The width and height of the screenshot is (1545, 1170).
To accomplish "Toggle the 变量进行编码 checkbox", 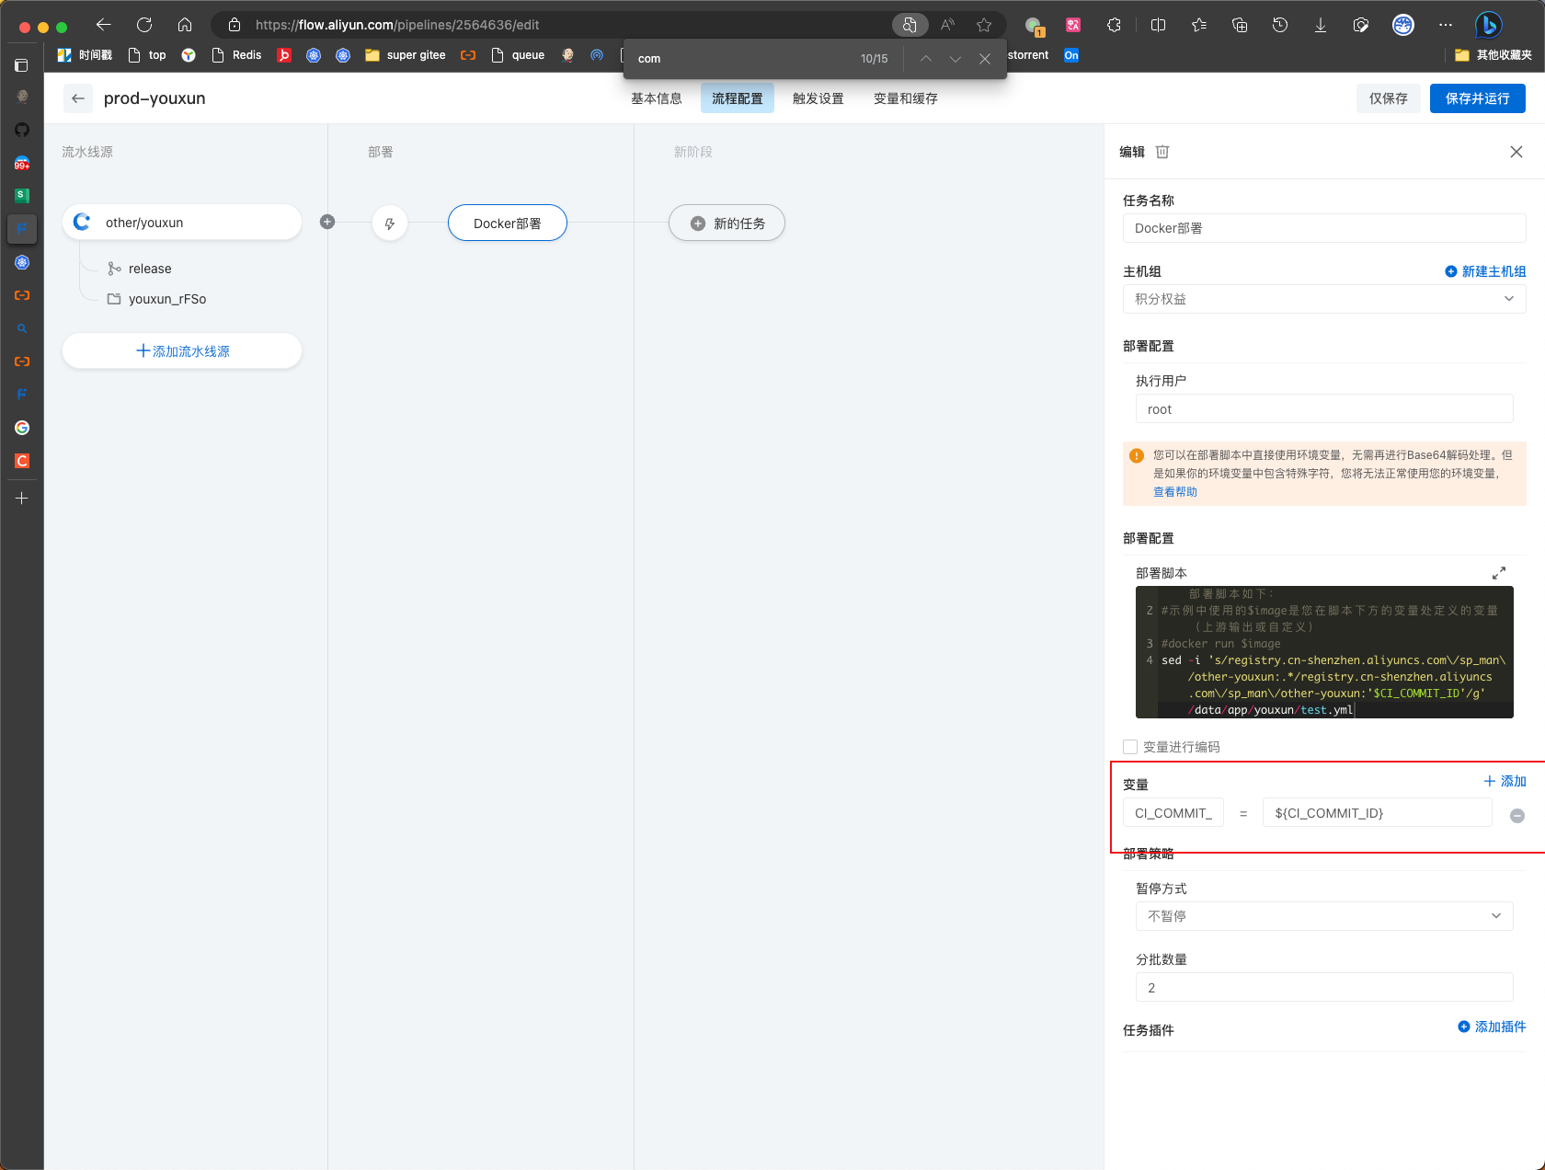I will click(1130, 747).
